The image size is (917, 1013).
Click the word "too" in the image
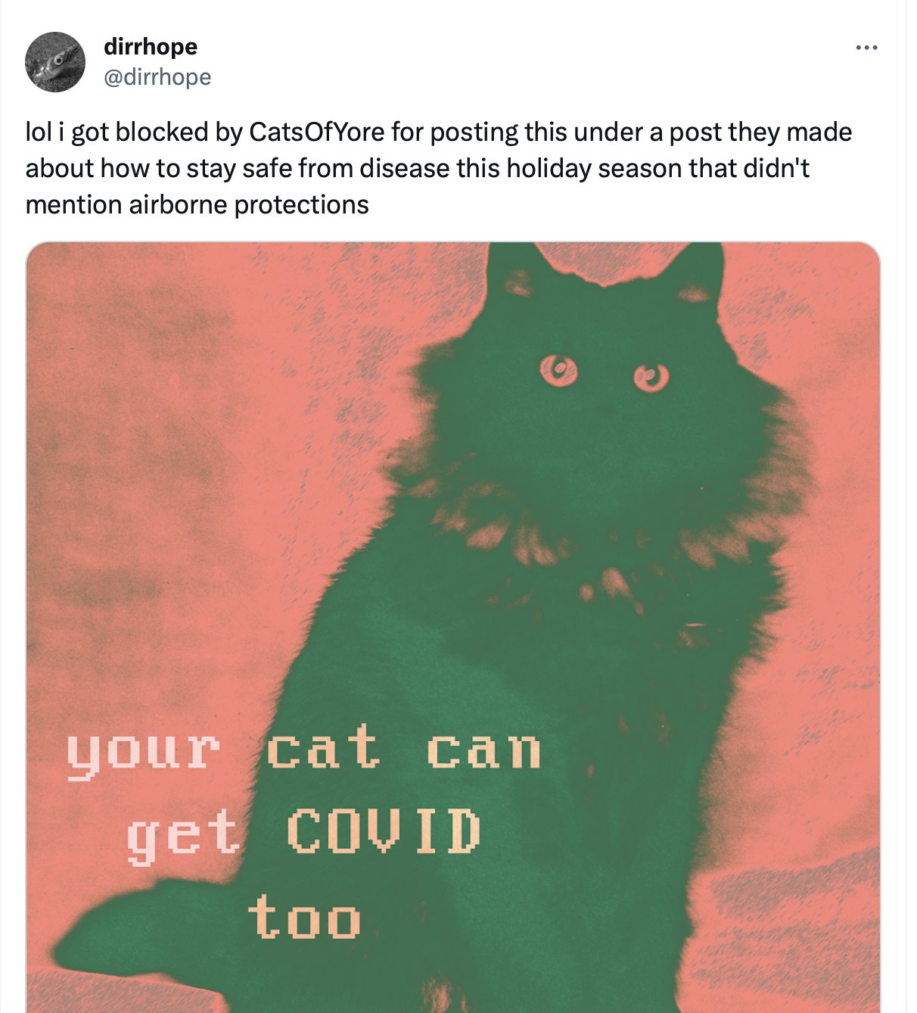[x=304, y=917]
